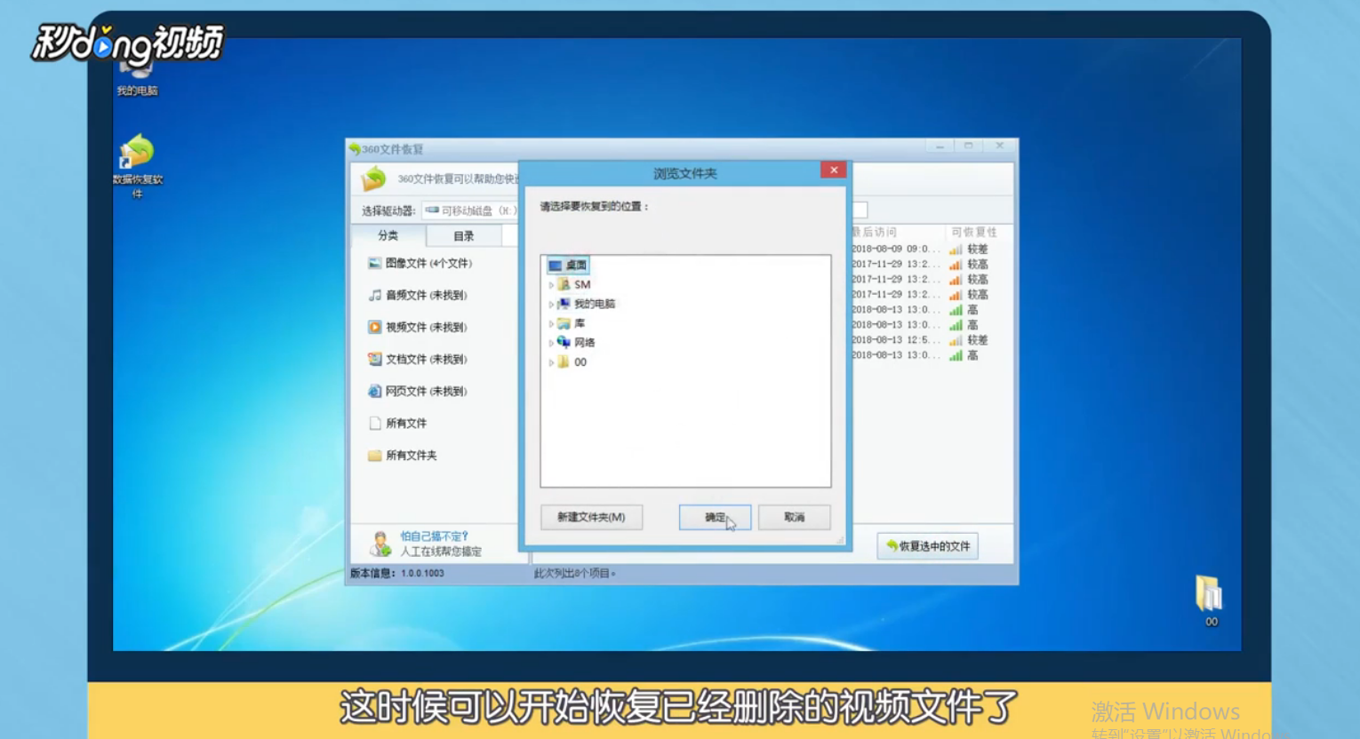Select 音频文件 music note icon
1360x739 pixels.
point(375,295)
